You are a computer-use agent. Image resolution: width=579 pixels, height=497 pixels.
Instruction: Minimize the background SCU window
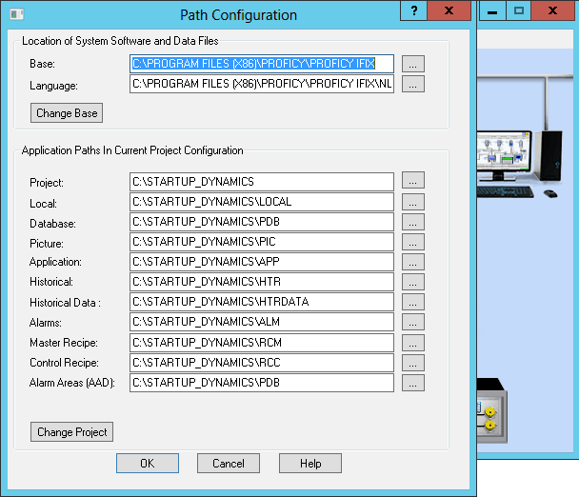point(491,10)
